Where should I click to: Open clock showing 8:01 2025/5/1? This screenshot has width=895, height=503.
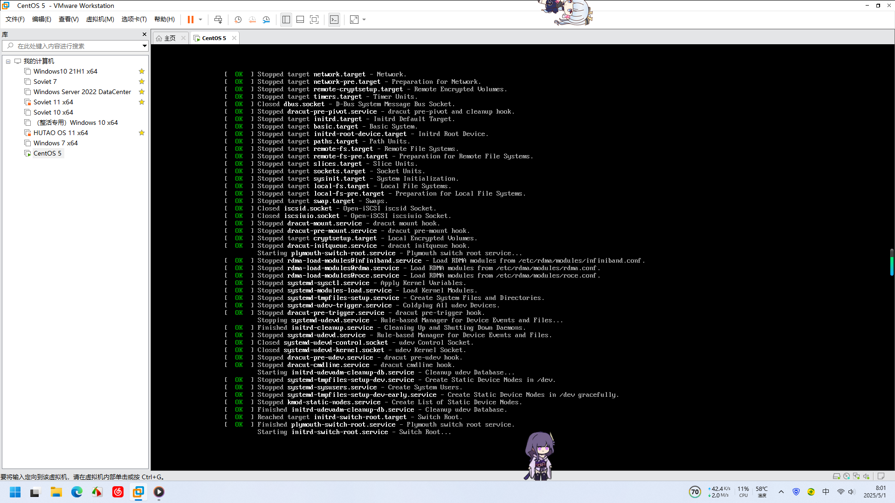[874, 492]
